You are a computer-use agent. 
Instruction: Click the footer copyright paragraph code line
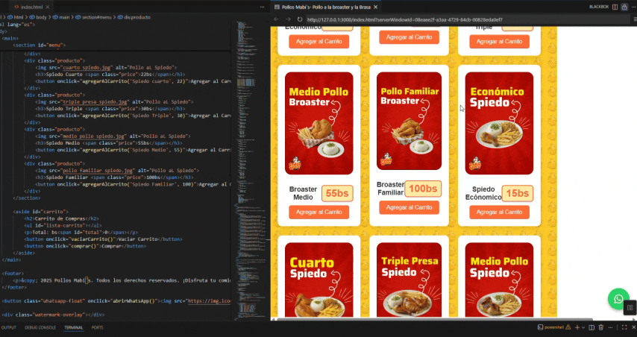[x=122, y=280]
